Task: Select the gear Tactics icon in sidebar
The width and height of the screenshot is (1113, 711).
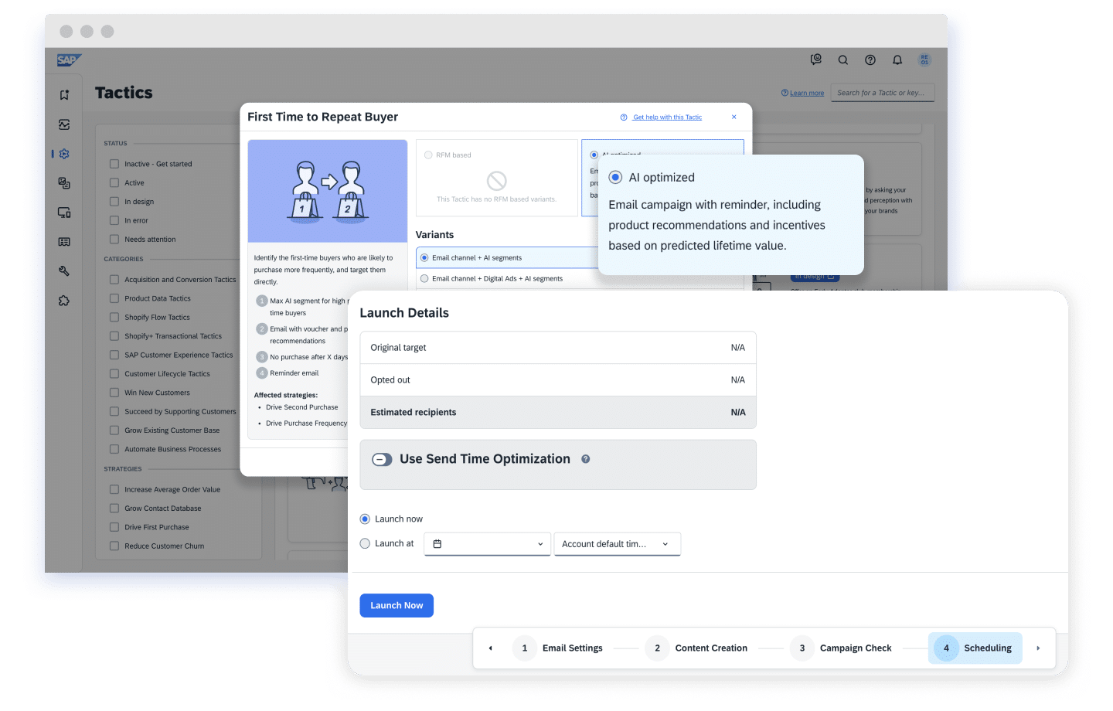Action: point(64,154)
